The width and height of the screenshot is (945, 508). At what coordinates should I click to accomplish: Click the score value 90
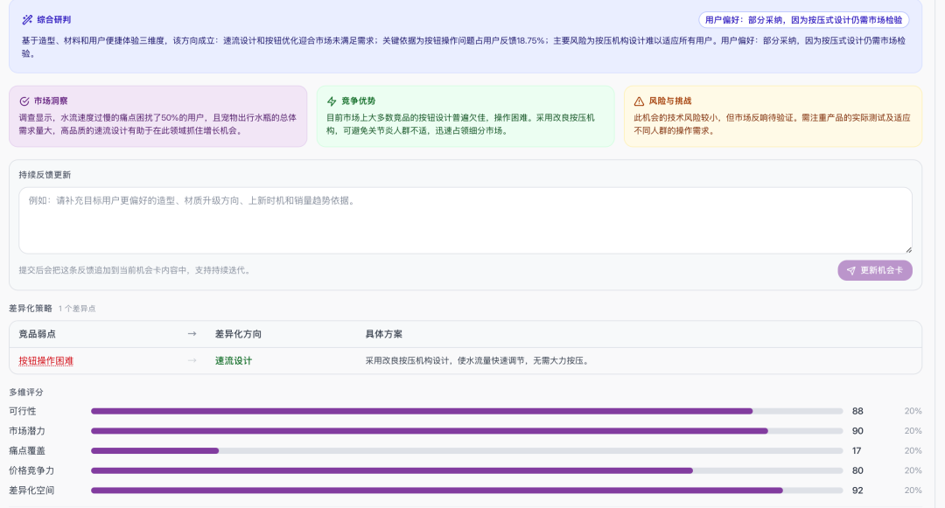[x=857, y=431]
